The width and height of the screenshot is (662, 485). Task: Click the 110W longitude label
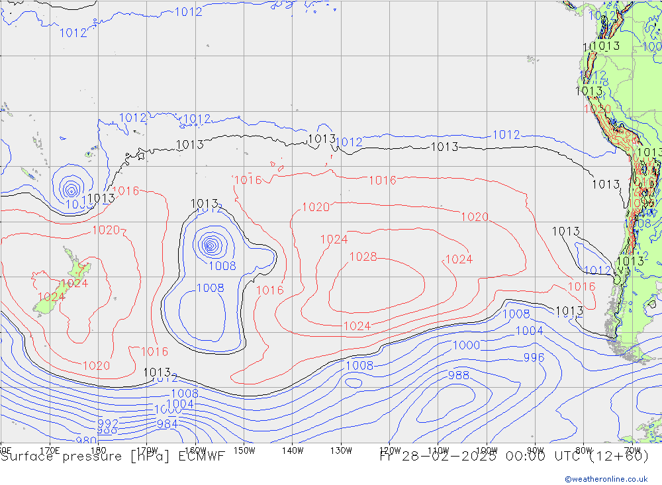(x=438, y=450)
